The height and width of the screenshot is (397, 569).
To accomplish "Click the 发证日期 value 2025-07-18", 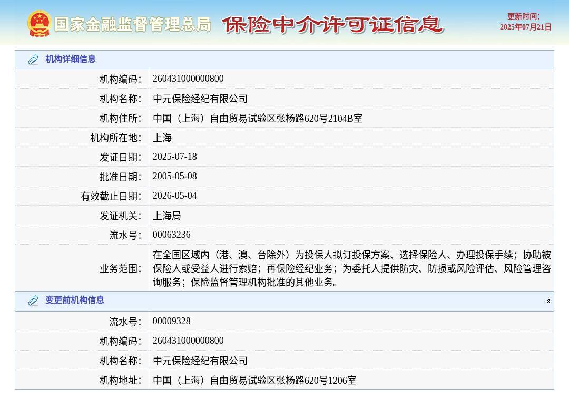I will (174, 157).
